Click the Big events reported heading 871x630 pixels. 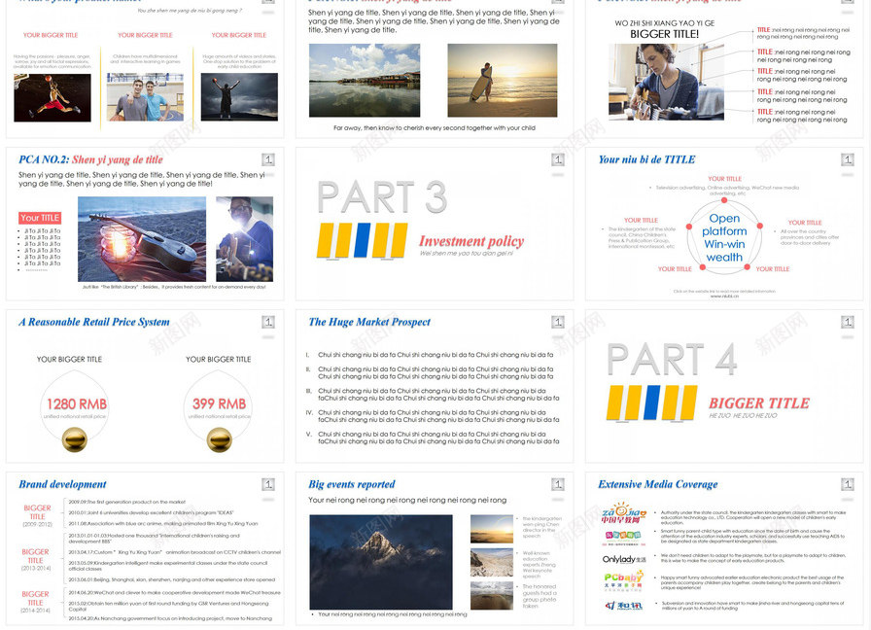click(352, 484)
